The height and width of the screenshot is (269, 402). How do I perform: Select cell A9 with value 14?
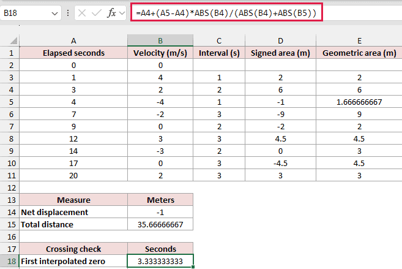[x=73, y=151]
